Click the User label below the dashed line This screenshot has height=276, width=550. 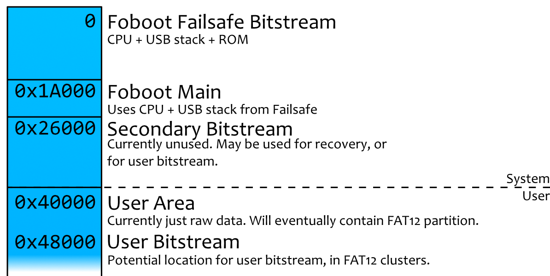pos(536,196)
